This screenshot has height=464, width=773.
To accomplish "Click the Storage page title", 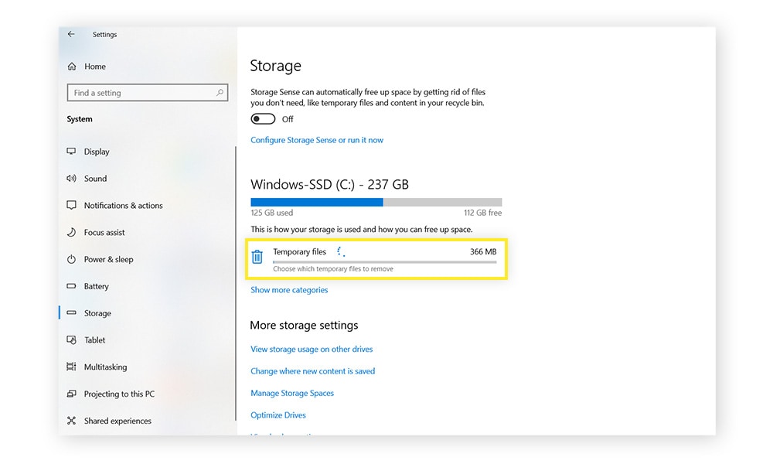I will point(276,66).
